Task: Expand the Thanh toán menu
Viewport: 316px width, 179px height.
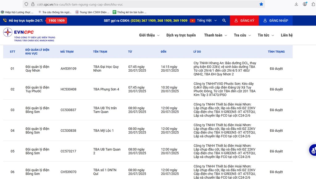Action: point(216,35)
